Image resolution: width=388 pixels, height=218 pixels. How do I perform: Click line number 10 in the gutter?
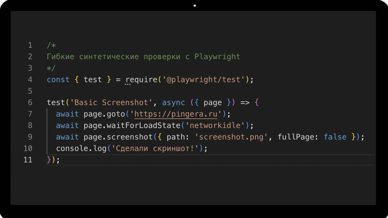pos(28,148)
